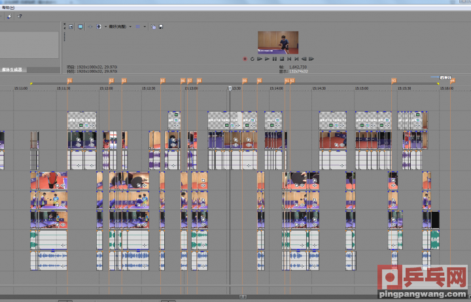Stop playback with the square stop button
The width and height of the screenshot is (471, 302).
click(281, 59)
